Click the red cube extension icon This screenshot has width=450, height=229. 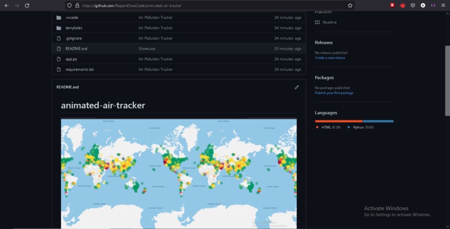tap(403, 5)
